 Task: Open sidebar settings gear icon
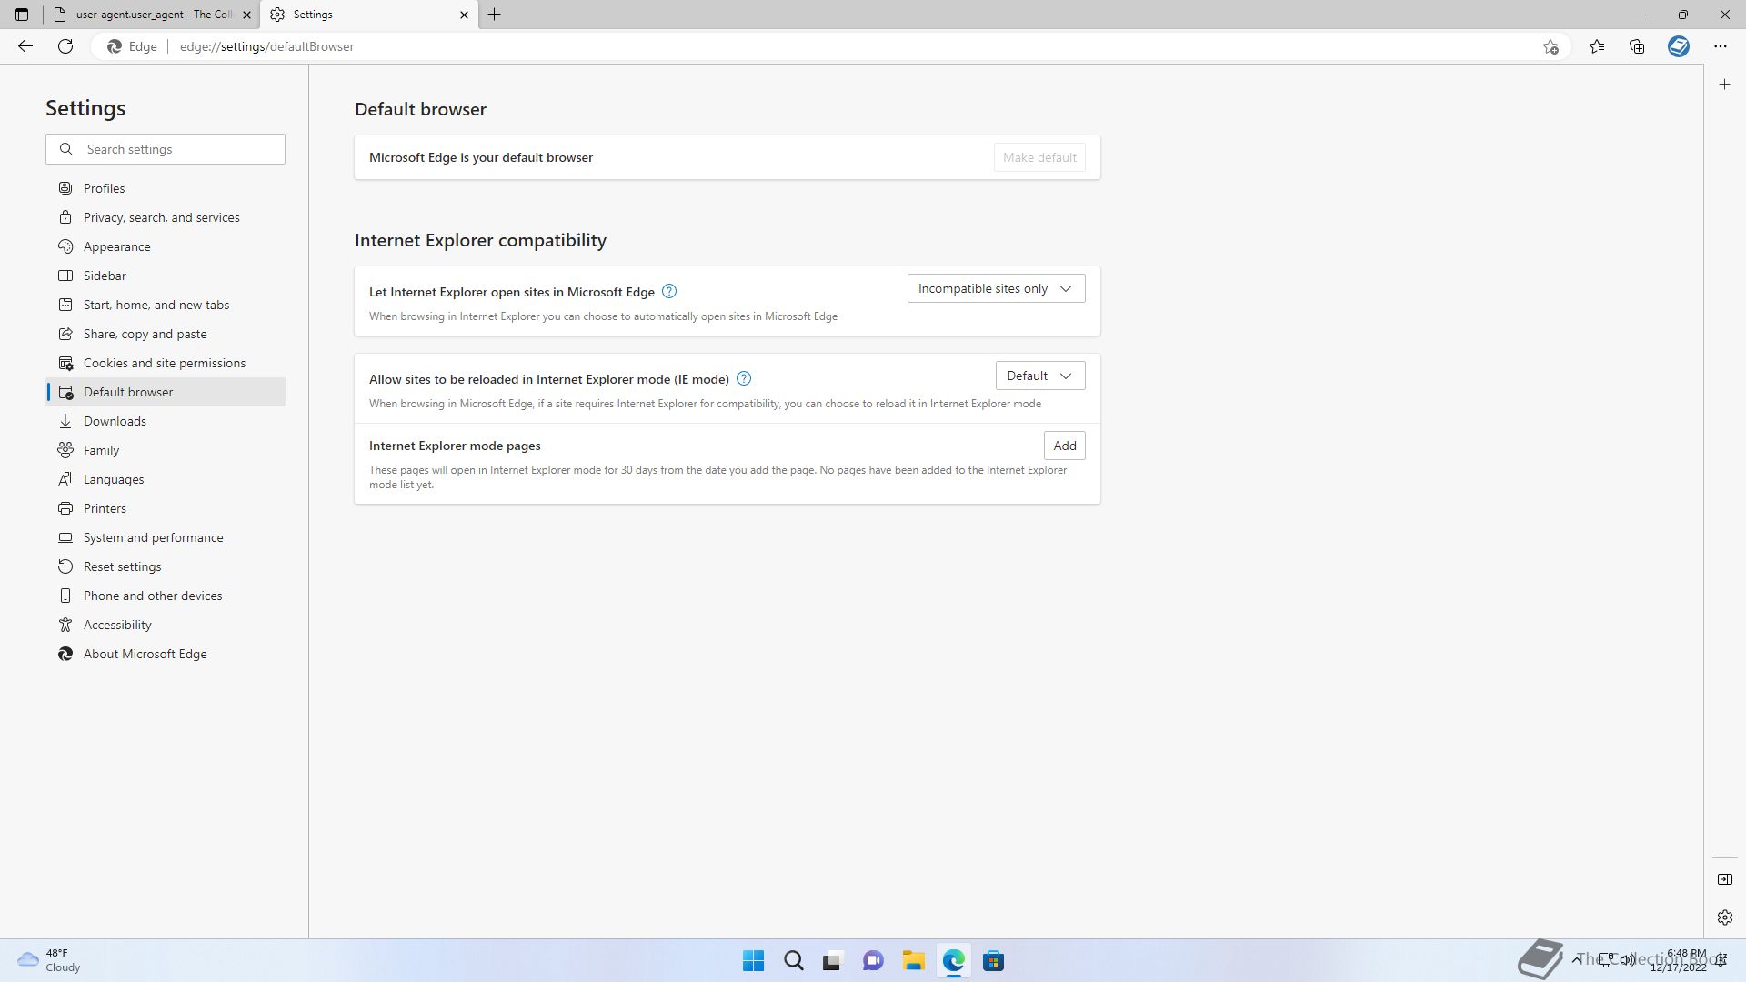1724,917
